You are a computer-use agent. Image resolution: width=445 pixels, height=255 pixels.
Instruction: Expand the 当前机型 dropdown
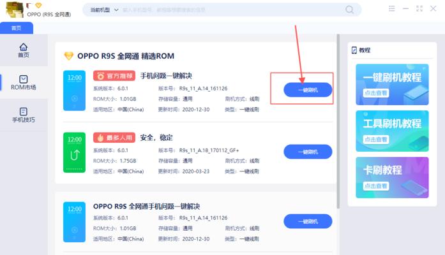click(x=104, y=10)
